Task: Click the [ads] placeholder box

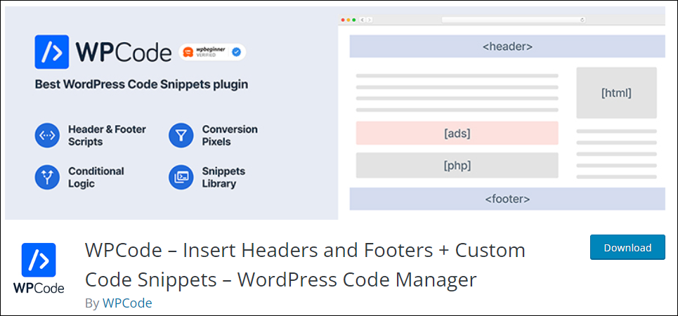Action: point(457,133)
